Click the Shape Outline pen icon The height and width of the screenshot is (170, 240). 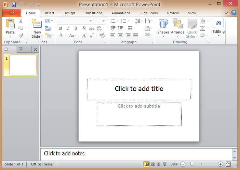click(x=203, y=28)
